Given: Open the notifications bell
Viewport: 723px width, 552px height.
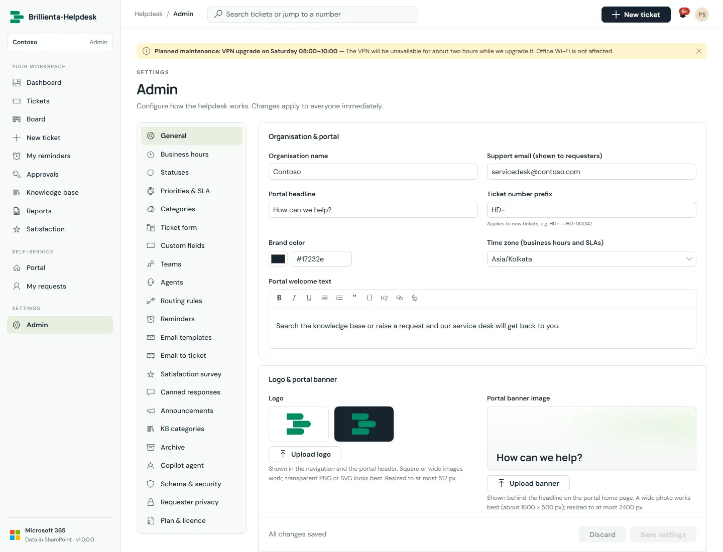Looking at the screenshot, I should 683,14.
